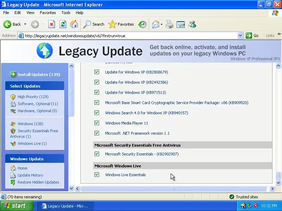282x211 pixels.
Task: Open the View menu
Action: click(30, 13)
